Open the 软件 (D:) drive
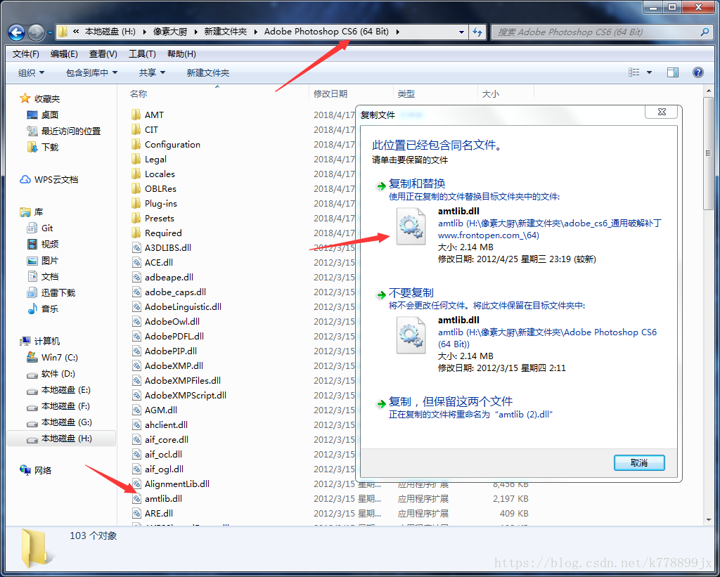The image size is (720, 577). pos(51,374)
